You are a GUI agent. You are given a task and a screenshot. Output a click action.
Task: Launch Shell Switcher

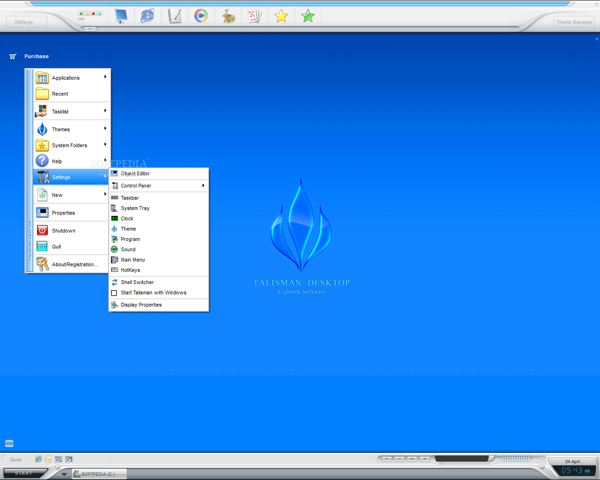coord(159,282)
